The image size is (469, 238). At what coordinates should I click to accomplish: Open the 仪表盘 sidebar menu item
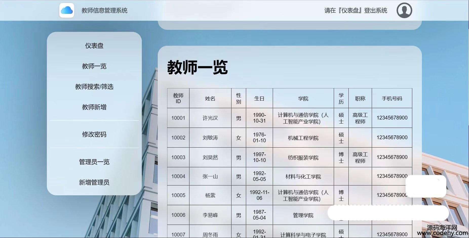pos(94,46)
